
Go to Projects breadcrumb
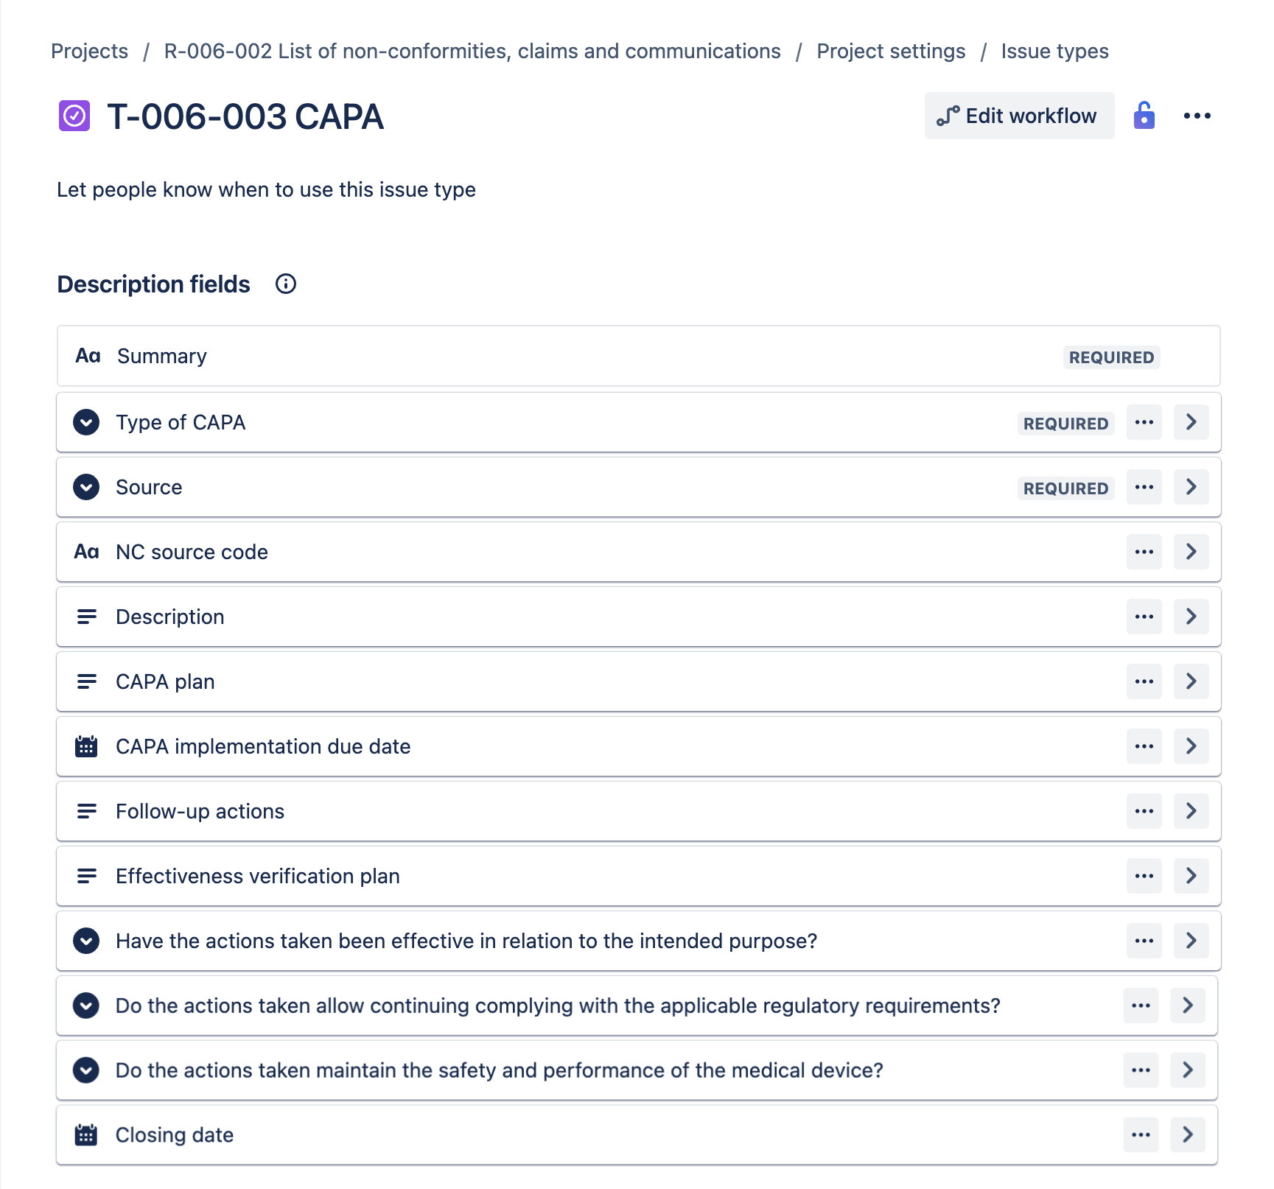89,52
